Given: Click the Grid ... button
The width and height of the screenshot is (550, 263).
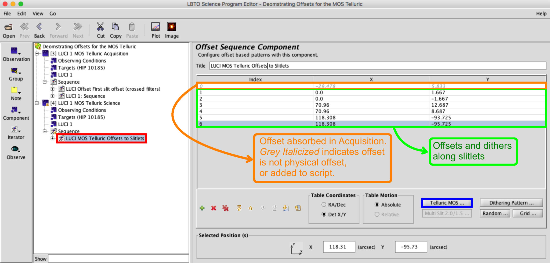Looking at the screenshot, I should 528,213.
